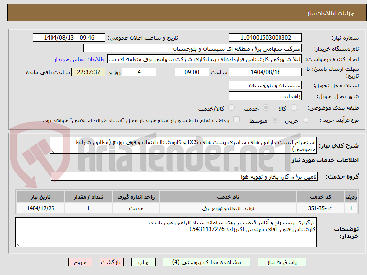This screenshot has width=367, height=275.
Task: Click the days remaining field showing 4
Action: pyautogui.click(x=139, y=72)
